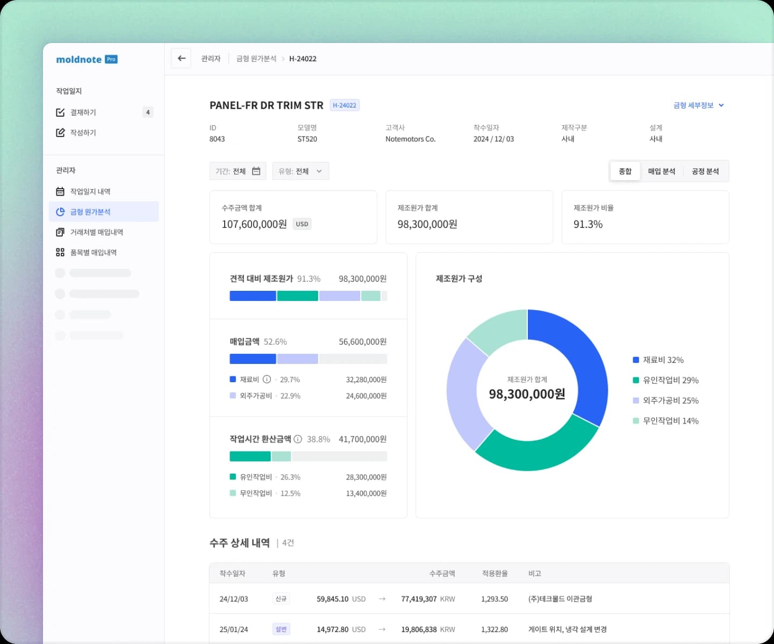Select 금형 원가분석 menu item
The width and height of the screenshot is (774, 644).
104,212
